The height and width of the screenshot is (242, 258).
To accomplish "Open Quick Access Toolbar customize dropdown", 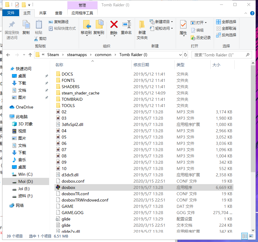I will [29, 5].
